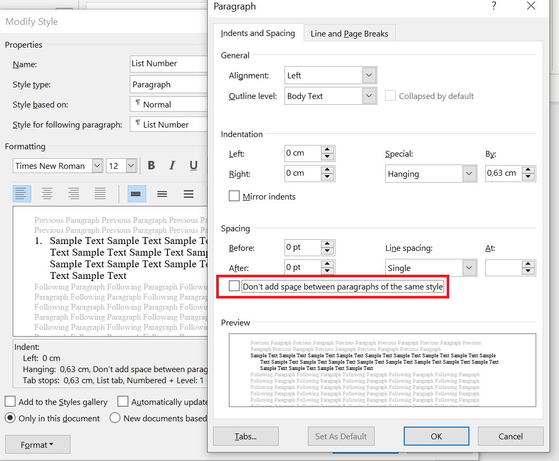
Task: Click Spacing After input field
Action: click(303, 267)
